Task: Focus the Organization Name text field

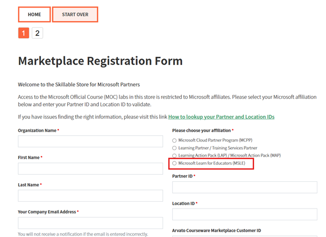Action: [x=90, y=142]
